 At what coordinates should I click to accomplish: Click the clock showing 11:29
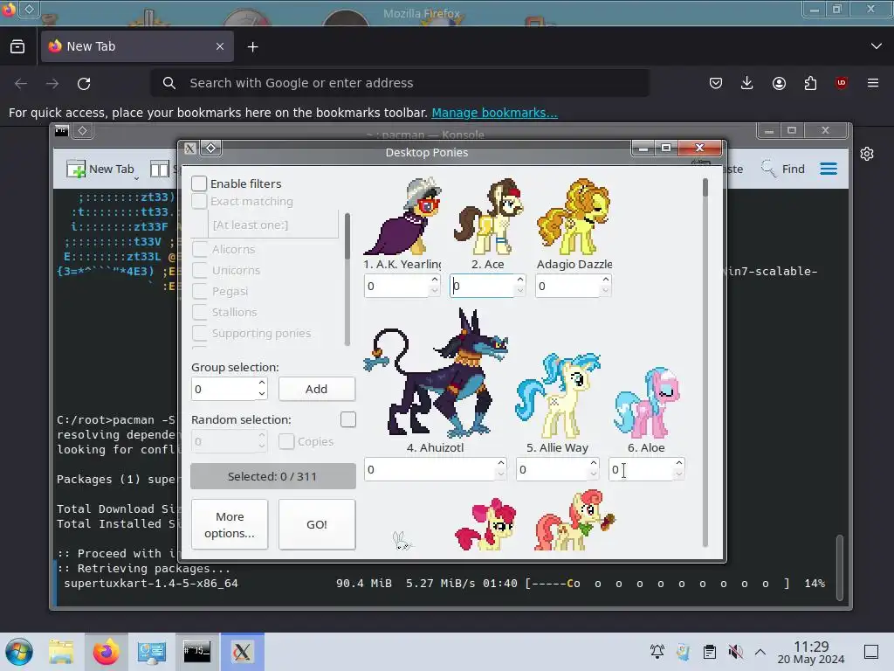(x=811, y=647)
